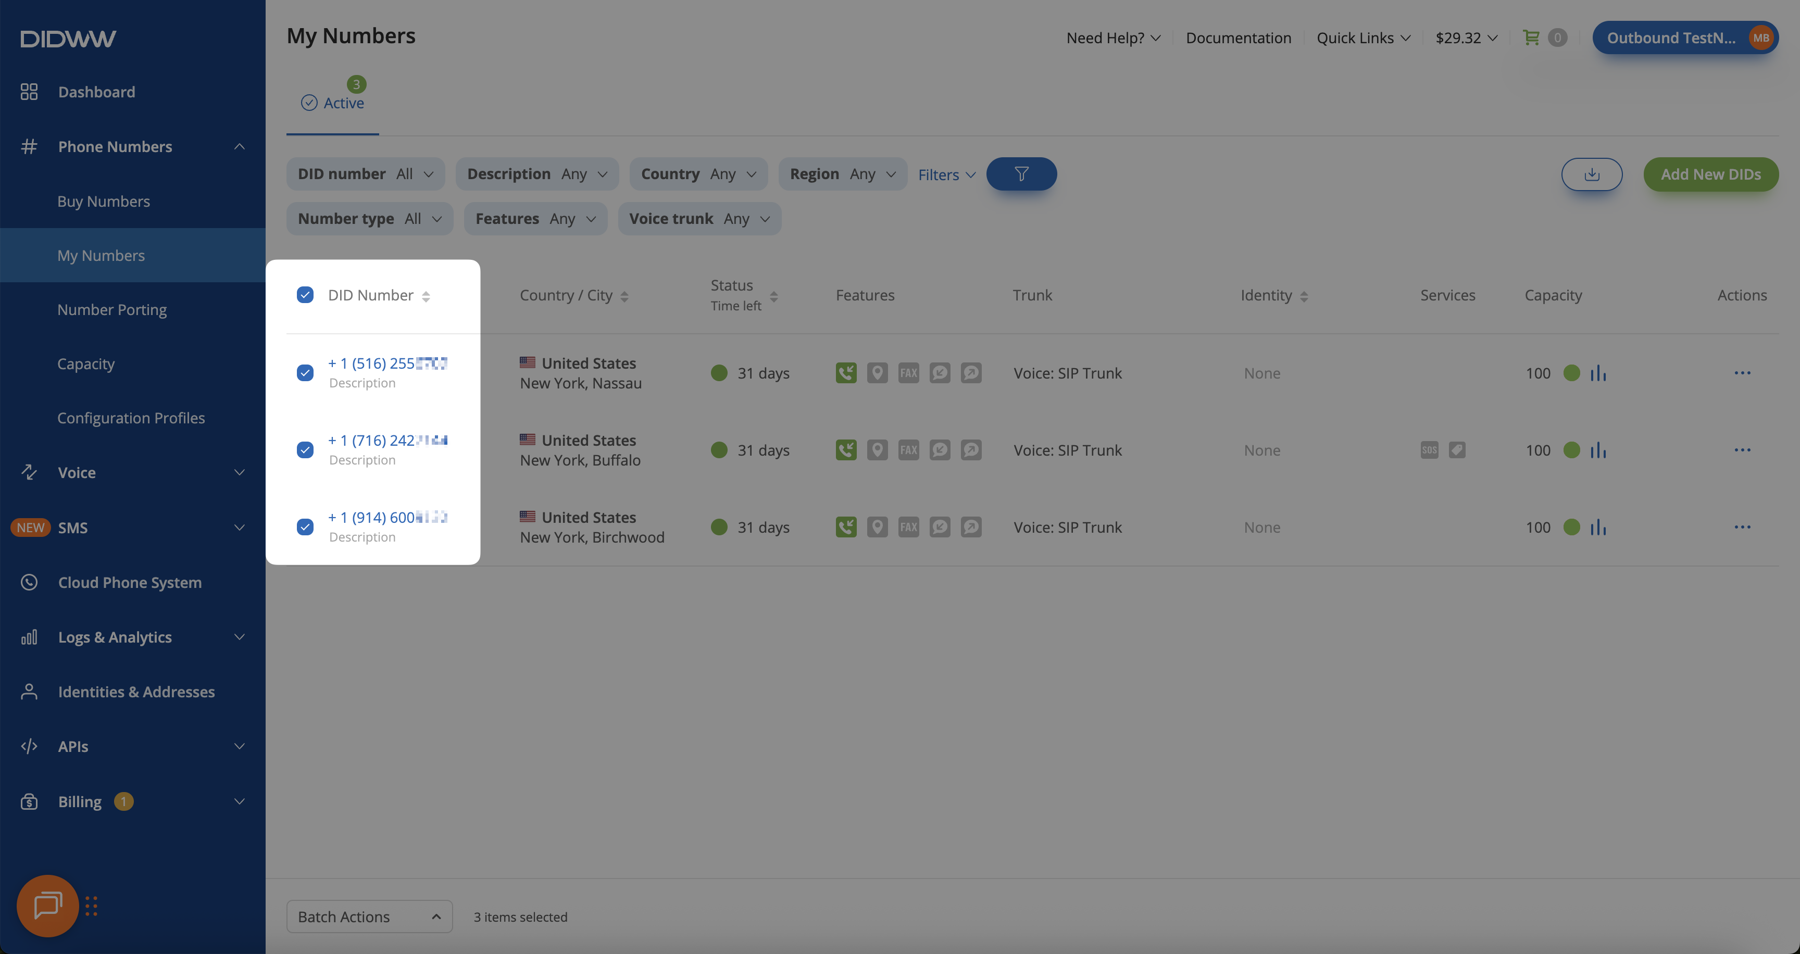Screen dimensions: 1800x954
Task: Open capacity chart icon for Birchwood number
Action: tap(1597, 528)
